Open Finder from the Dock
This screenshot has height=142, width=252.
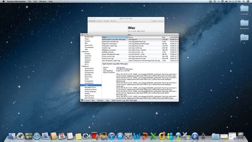click(x=12, y=136)
